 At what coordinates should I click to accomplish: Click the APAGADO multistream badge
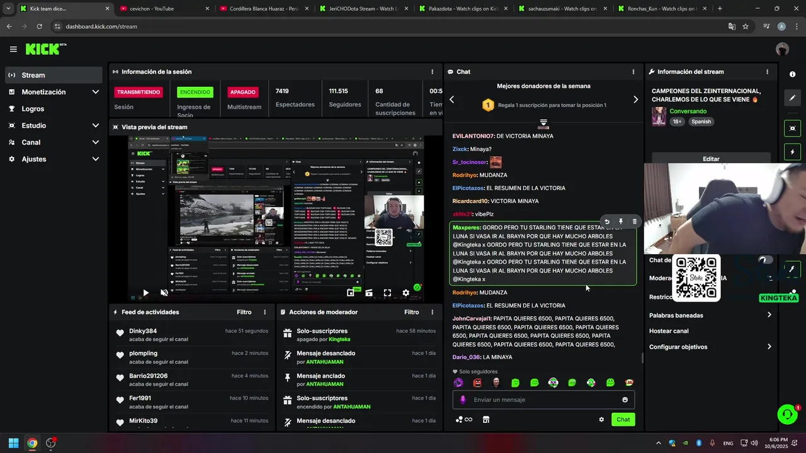tap(242, 92)
